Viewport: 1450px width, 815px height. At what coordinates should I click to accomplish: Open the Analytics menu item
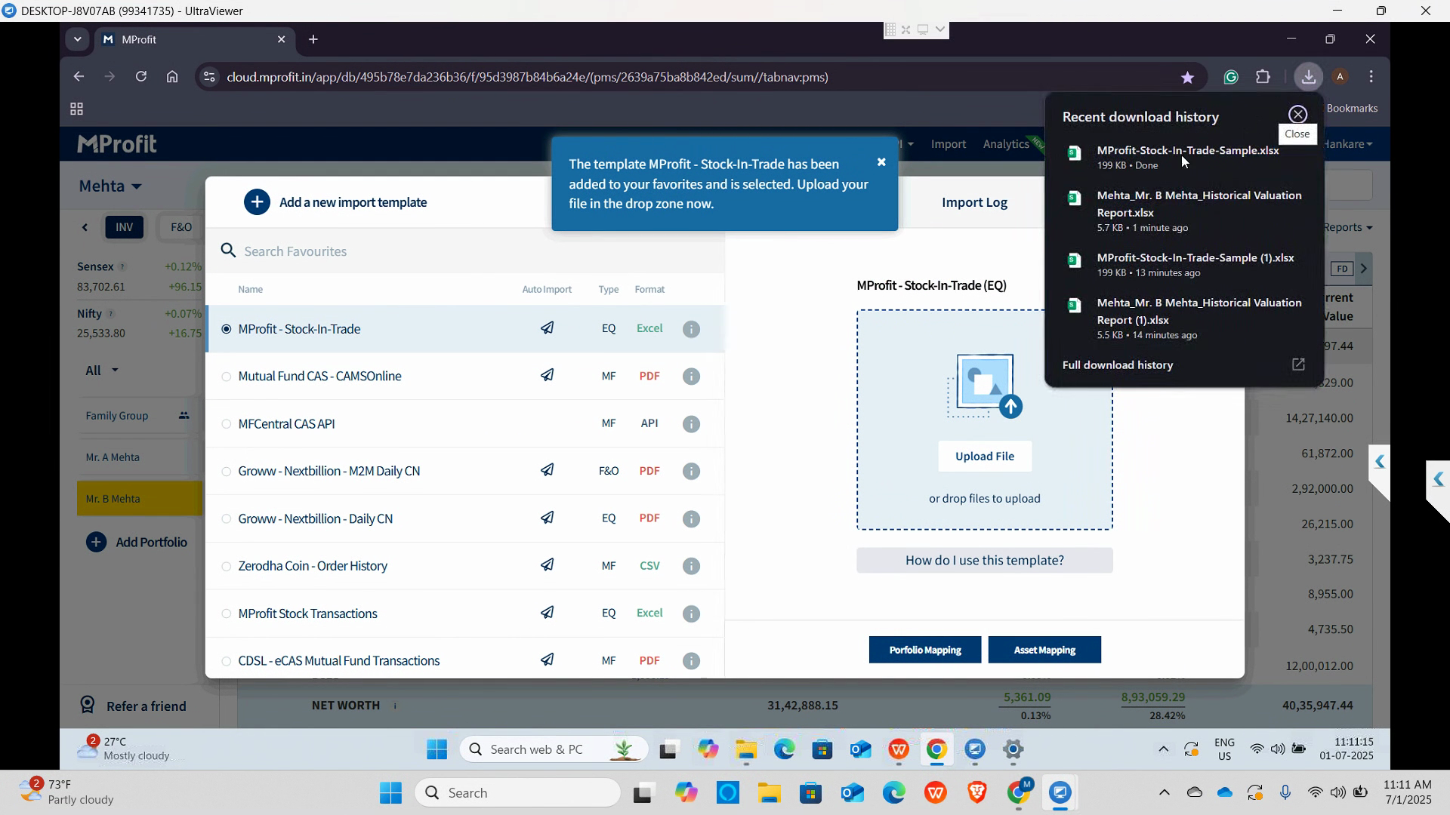[1006, 144]
